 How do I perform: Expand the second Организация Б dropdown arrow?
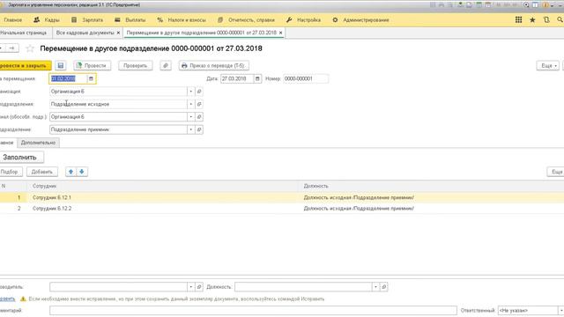pyautogui.click(x=191, y=117)
